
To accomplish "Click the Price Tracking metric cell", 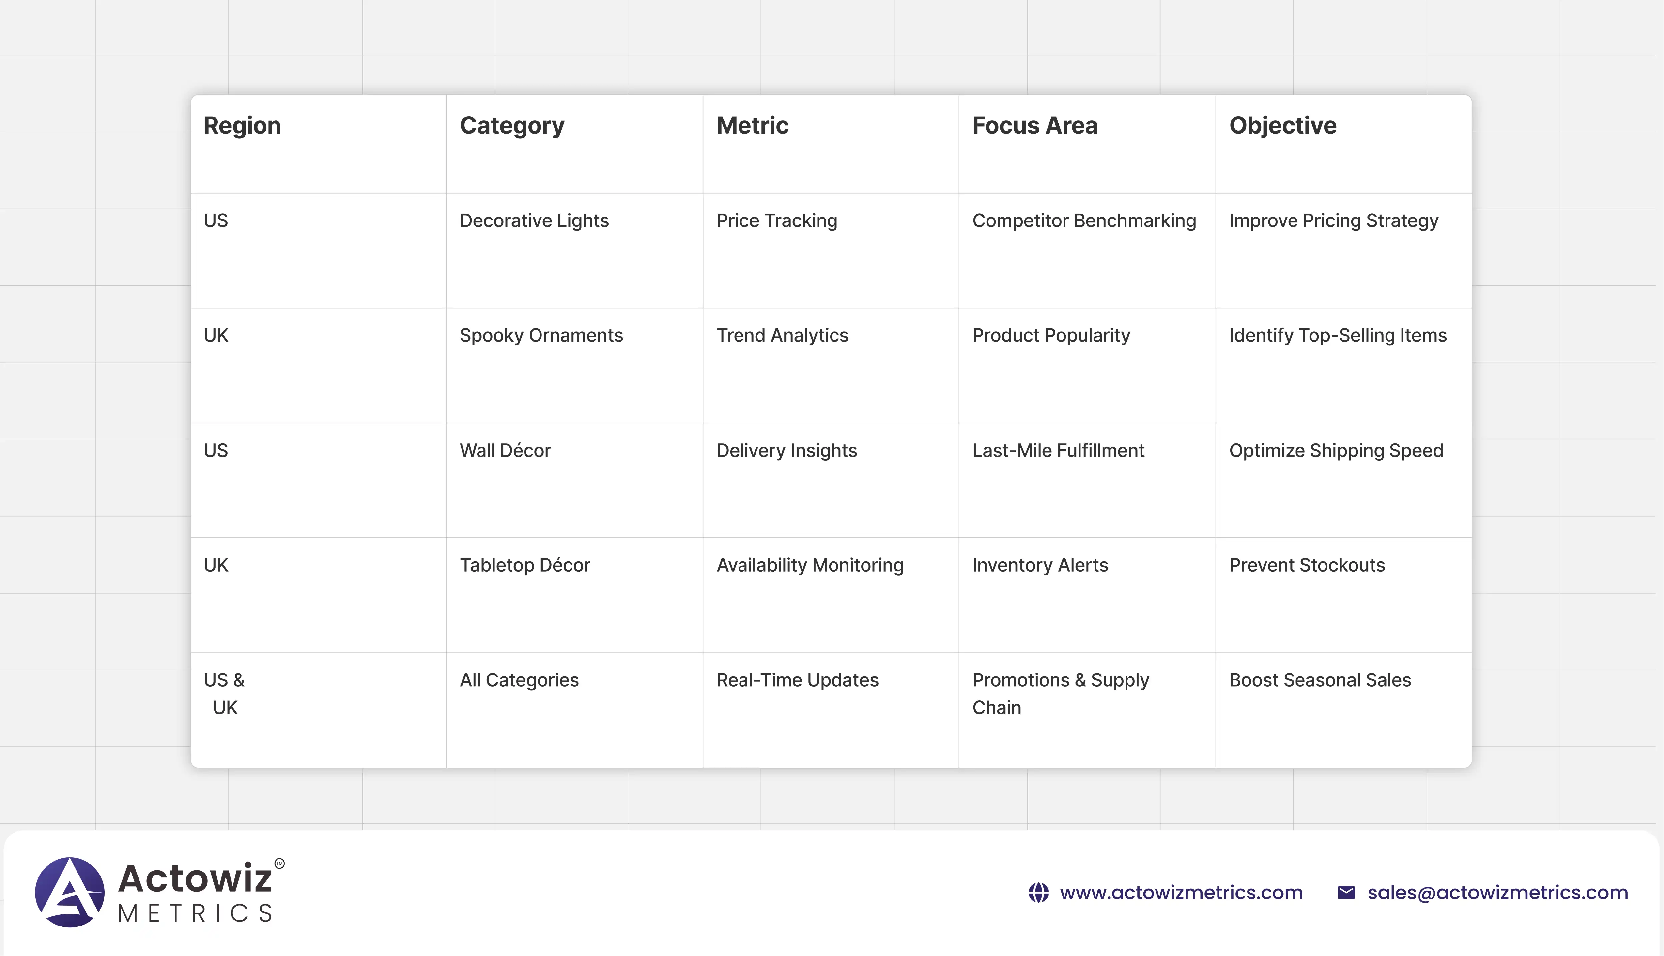I will tap(776, 221).
